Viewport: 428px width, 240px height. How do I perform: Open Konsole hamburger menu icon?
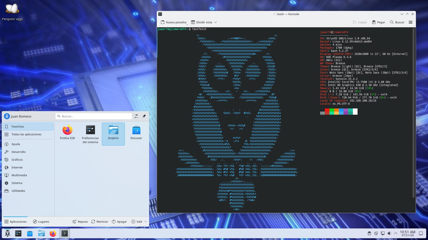[x=411, y=22]
